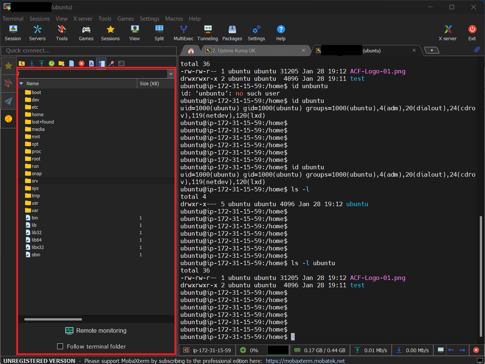Image resolution: width=485 pixels, height=364 pixels.
Task: Toggle Remote monitoring panel
Action: coord(96,331)
